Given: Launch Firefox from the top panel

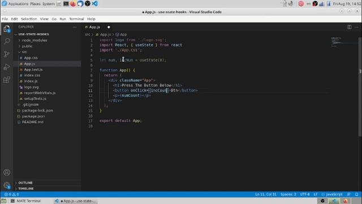Looking at the screenshot, I should point(73,4).
